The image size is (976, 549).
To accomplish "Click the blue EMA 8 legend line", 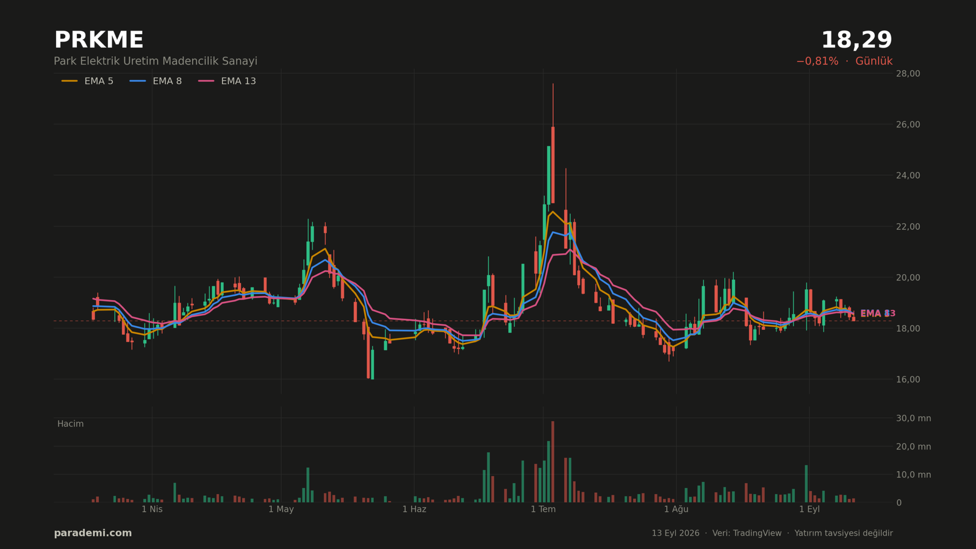I will click(138, 81).
